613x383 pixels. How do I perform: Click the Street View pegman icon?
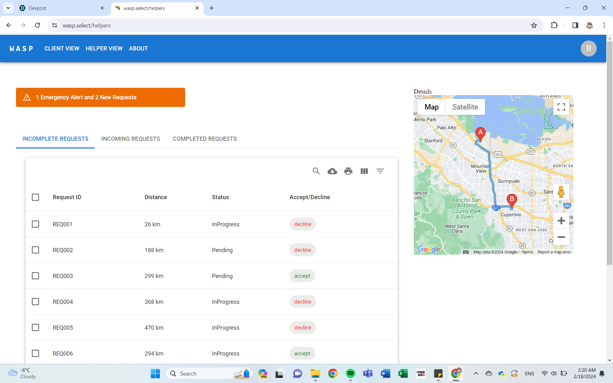(x=561, y=192)
